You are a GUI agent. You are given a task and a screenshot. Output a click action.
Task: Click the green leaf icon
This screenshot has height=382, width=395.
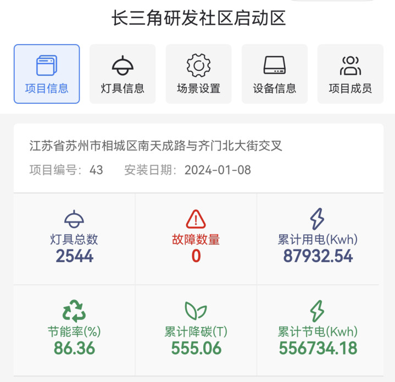coord(196,311)
